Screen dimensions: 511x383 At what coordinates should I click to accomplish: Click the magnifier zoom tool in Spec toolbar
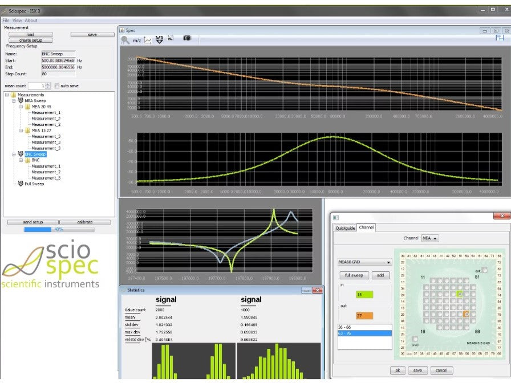125,40
